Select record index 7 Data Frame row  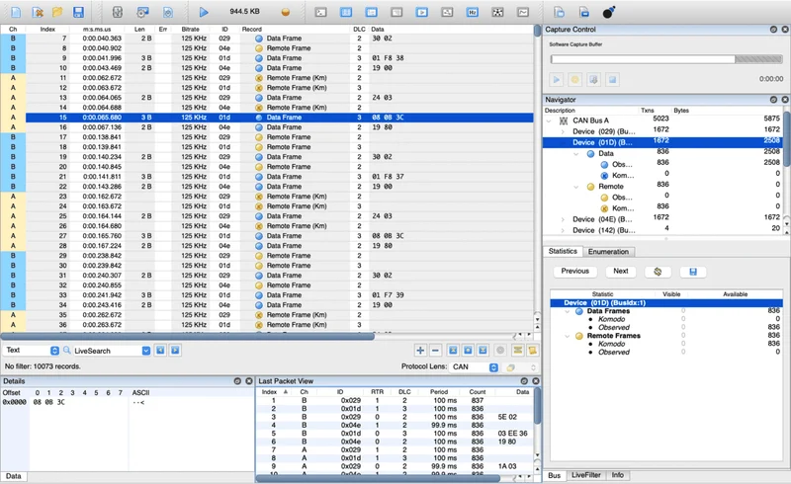pyautogui.click(x=267, y=39)
